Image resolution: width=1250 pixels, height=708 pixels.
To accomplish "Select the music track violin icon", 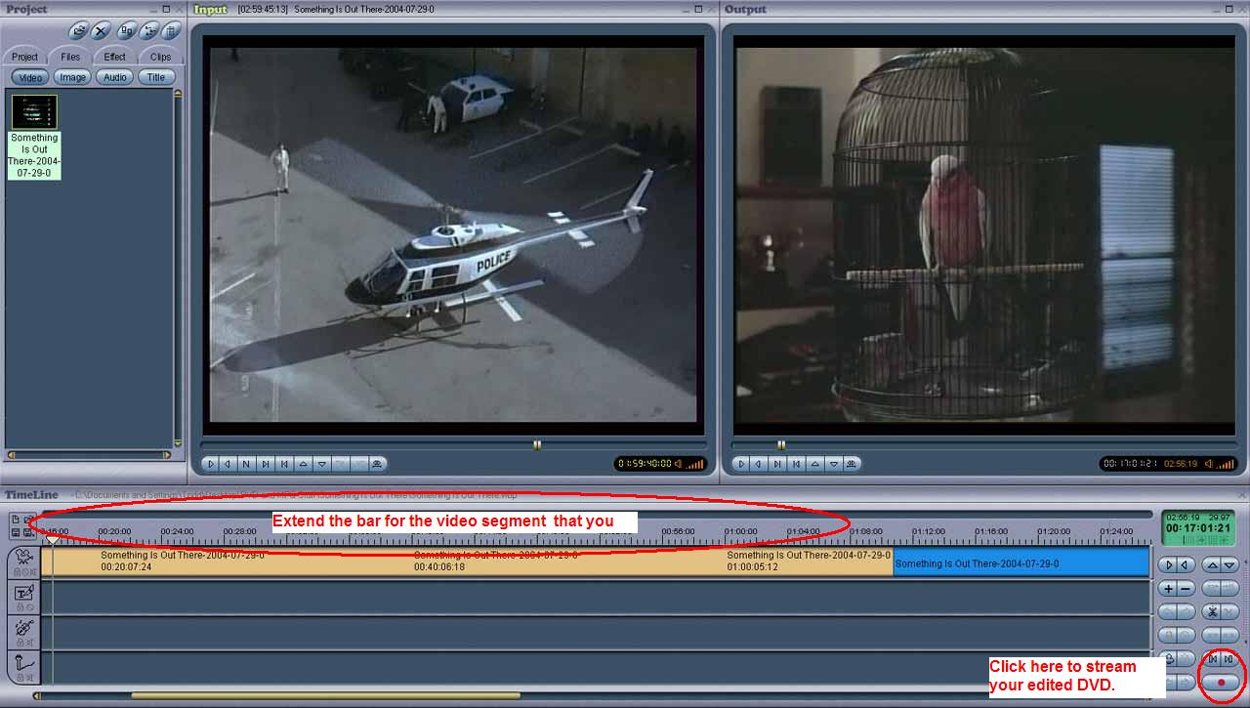I will [23, 627].
